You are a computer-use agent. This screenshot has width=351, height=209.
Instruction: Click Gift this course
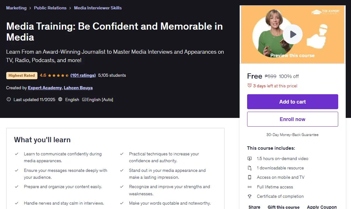(x=284, y=207)
